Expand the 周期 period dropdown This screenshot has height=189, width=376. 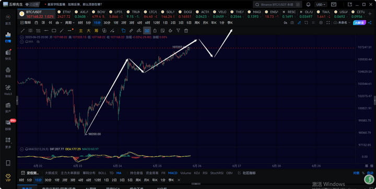click(x=70, y=23)
